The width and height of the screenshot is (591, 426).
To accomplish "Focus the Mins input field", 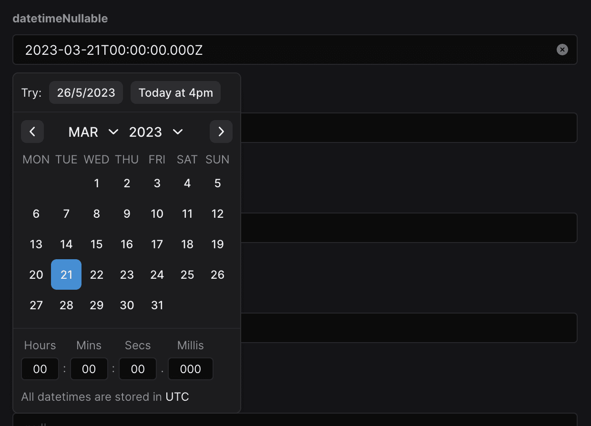I will tap(89, 369).
